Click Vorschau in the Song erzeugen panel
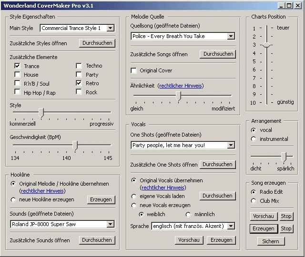 click(x=264, y=216)
